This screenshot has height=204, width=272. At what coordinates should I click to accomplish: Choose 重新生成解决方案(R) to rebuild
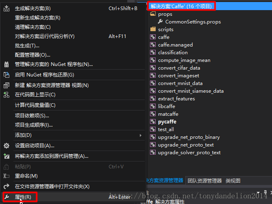click(38, 18)
